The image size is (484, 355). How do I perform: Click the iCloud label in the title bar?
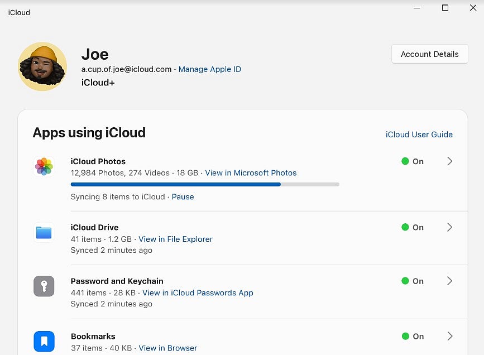pyautogui.click(x=19, y=12)
